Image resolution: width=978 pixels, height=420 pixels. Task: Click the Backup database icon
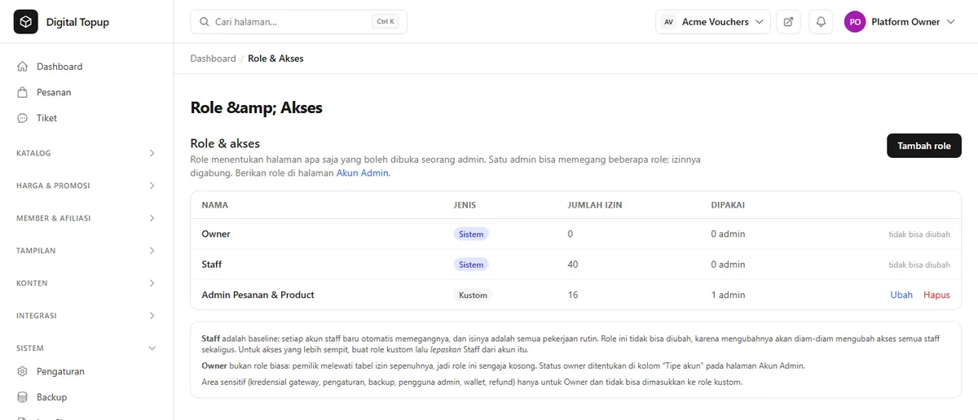point(23,397)
